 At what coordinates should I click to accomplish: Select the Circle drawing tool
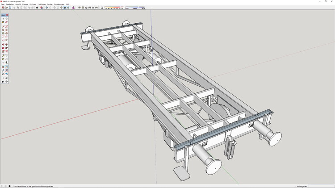coord(3,33)
